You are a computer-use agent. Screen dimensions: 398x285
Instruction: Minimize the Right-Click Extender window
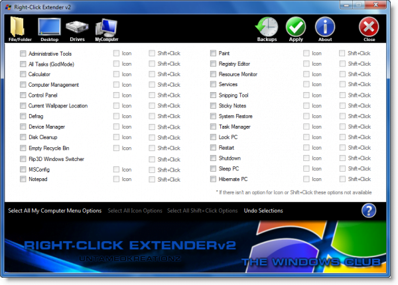point(346,5)
